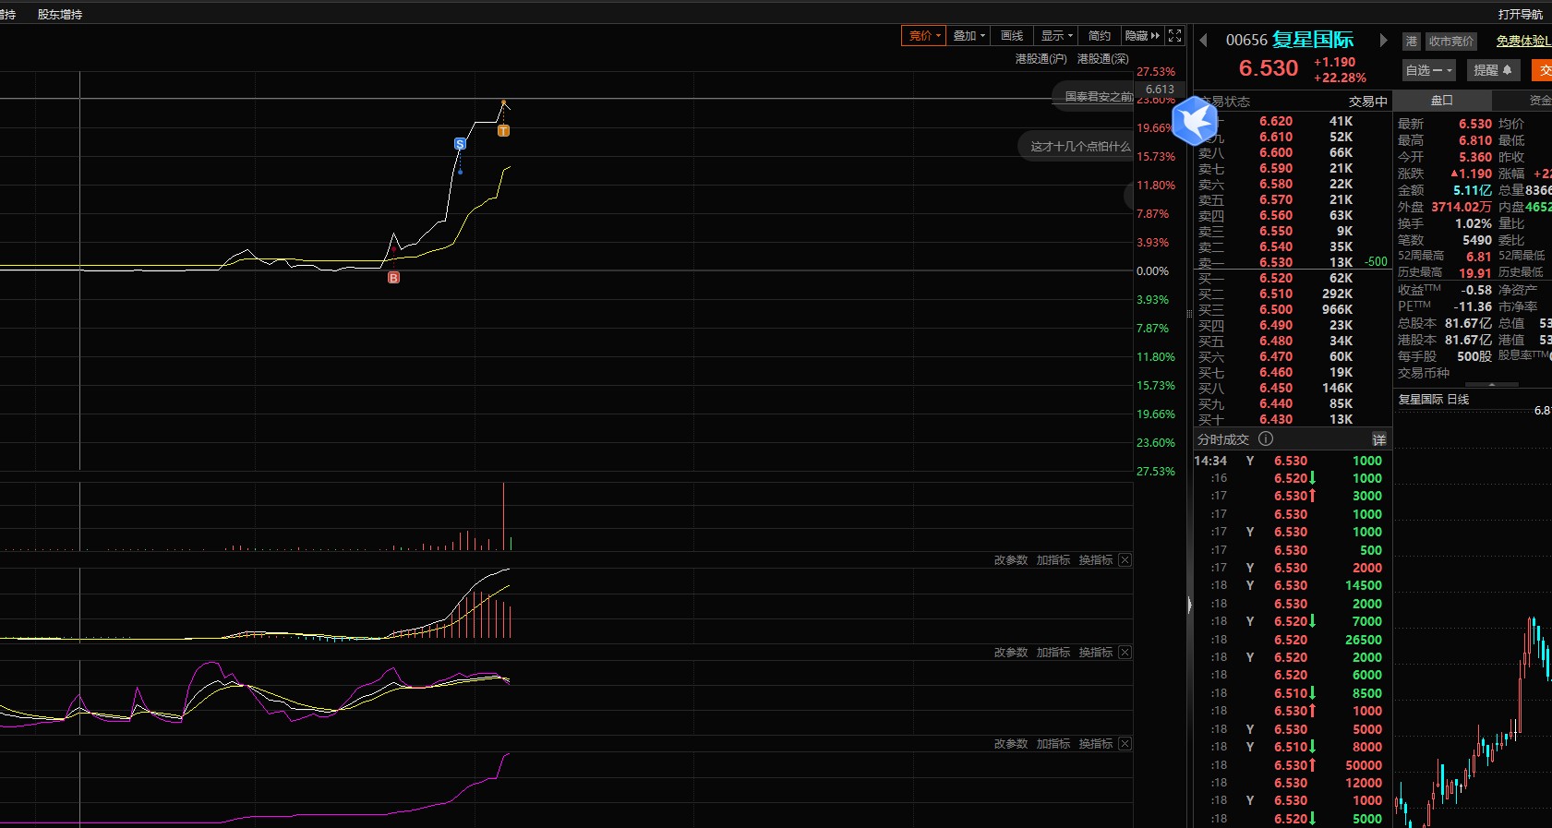Click 加指标 in the MACD panel header

[x=1053, y=653]
